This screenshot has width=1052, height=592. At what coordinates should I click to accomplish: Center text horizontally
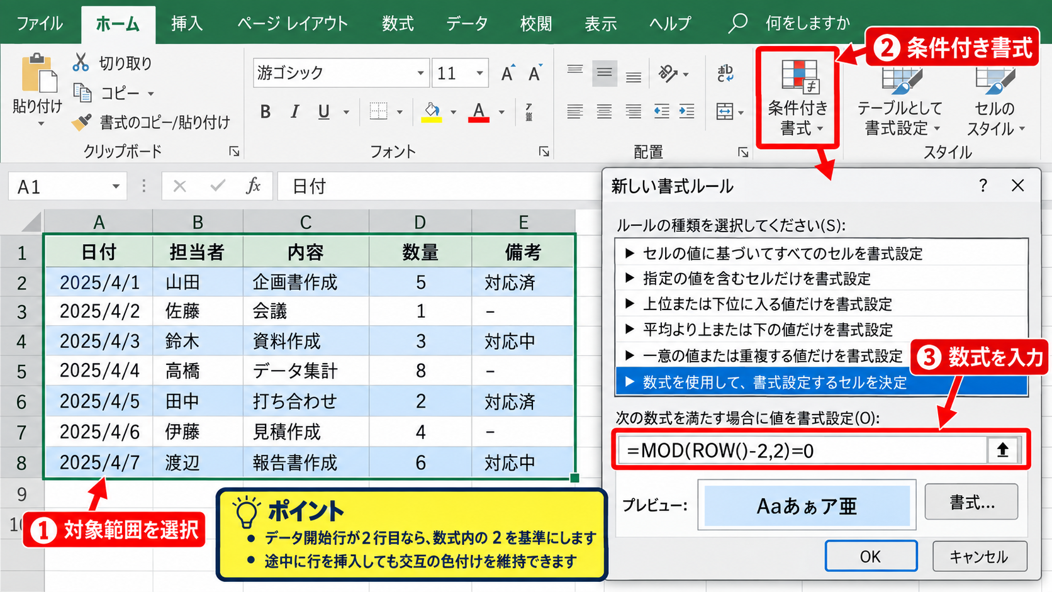[x=604, y=112]
